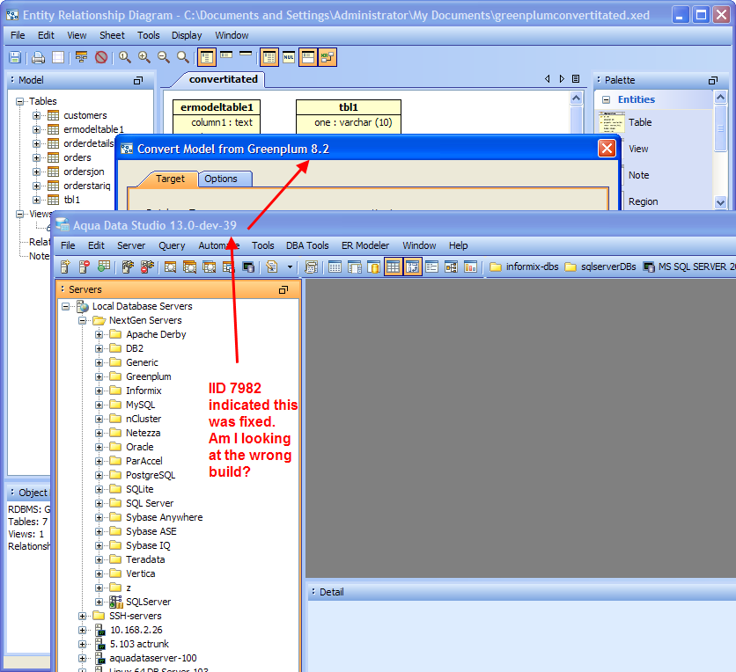Toggle the show data types list button
Screen dimensions: 736x672
pyautogui.click(x=269, y=57)
